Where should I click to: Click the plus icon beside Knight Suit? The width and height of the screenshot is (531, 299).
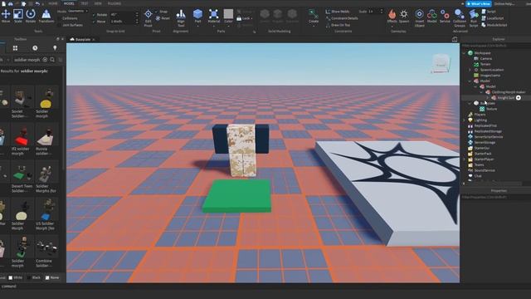519,98
